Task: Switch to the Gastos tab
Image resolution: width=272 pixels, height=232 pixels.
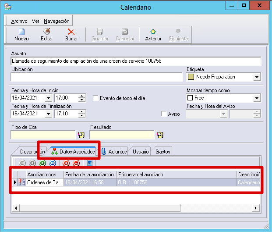Action: point(163,151)
